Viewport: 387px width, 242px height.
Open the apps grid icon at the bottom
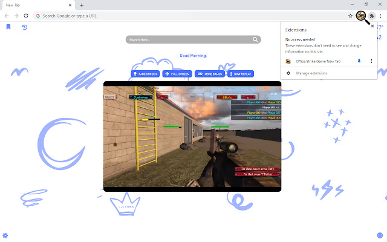[380, 235]
